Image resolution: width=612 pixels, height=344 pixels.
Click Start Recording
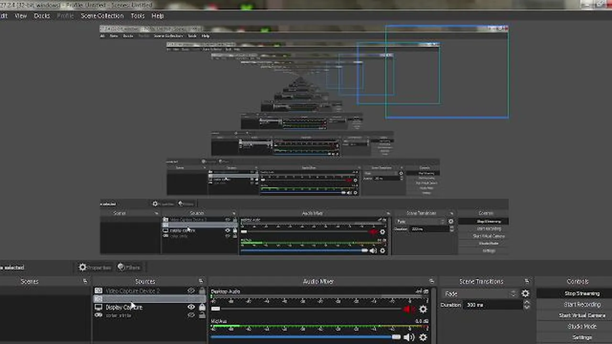[581, 304]
